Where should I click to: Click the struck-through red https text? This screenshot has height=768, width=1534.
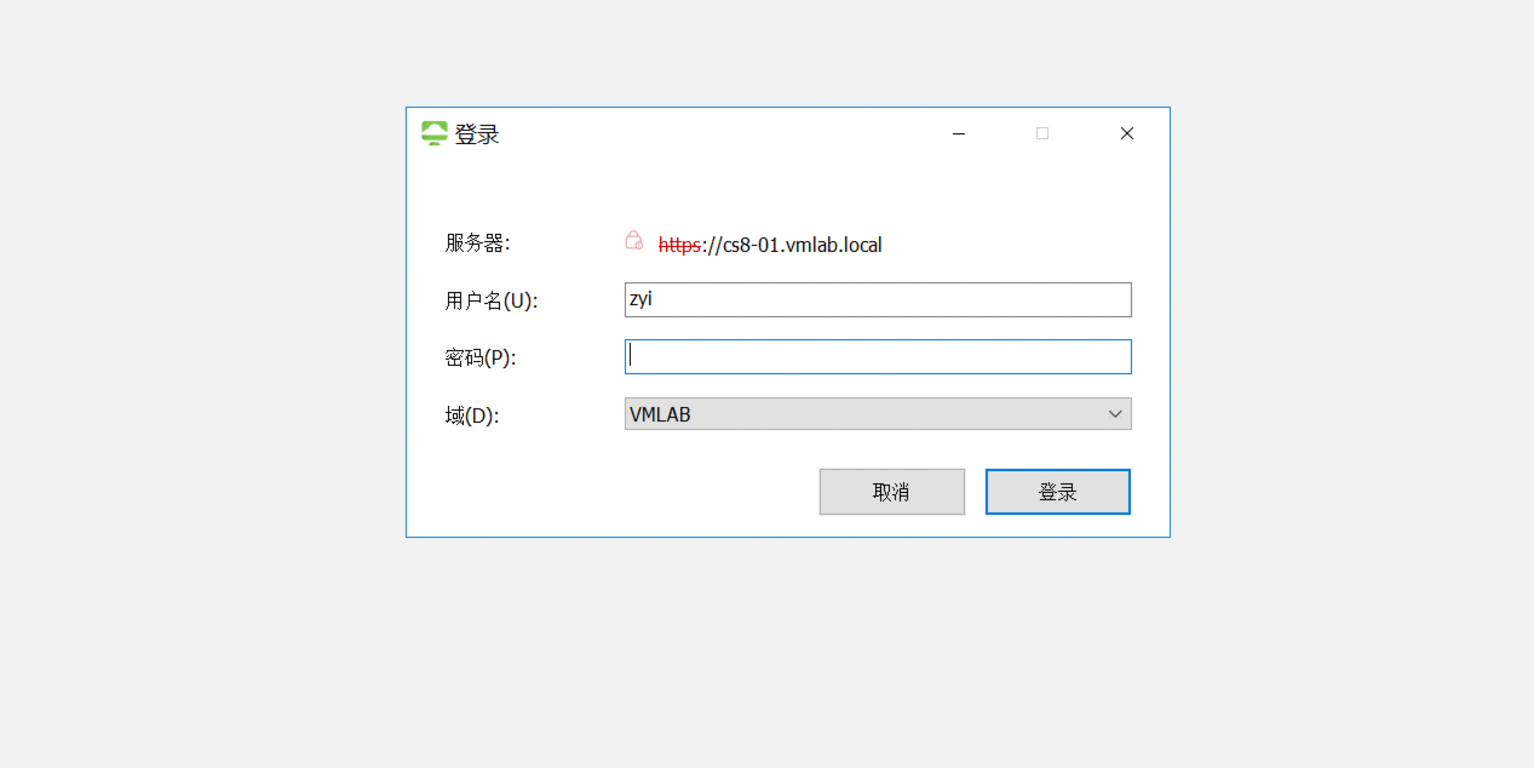coord(679,245)
